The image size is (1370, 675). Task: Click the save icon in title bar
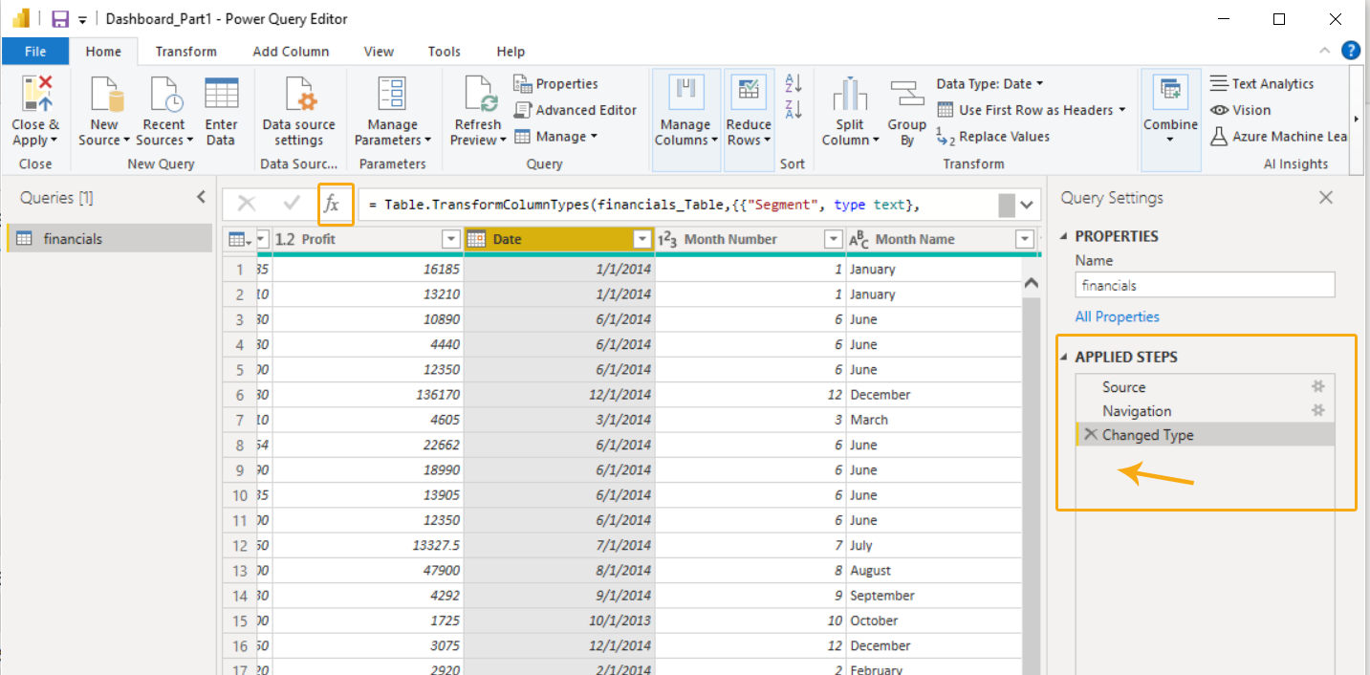59,19
